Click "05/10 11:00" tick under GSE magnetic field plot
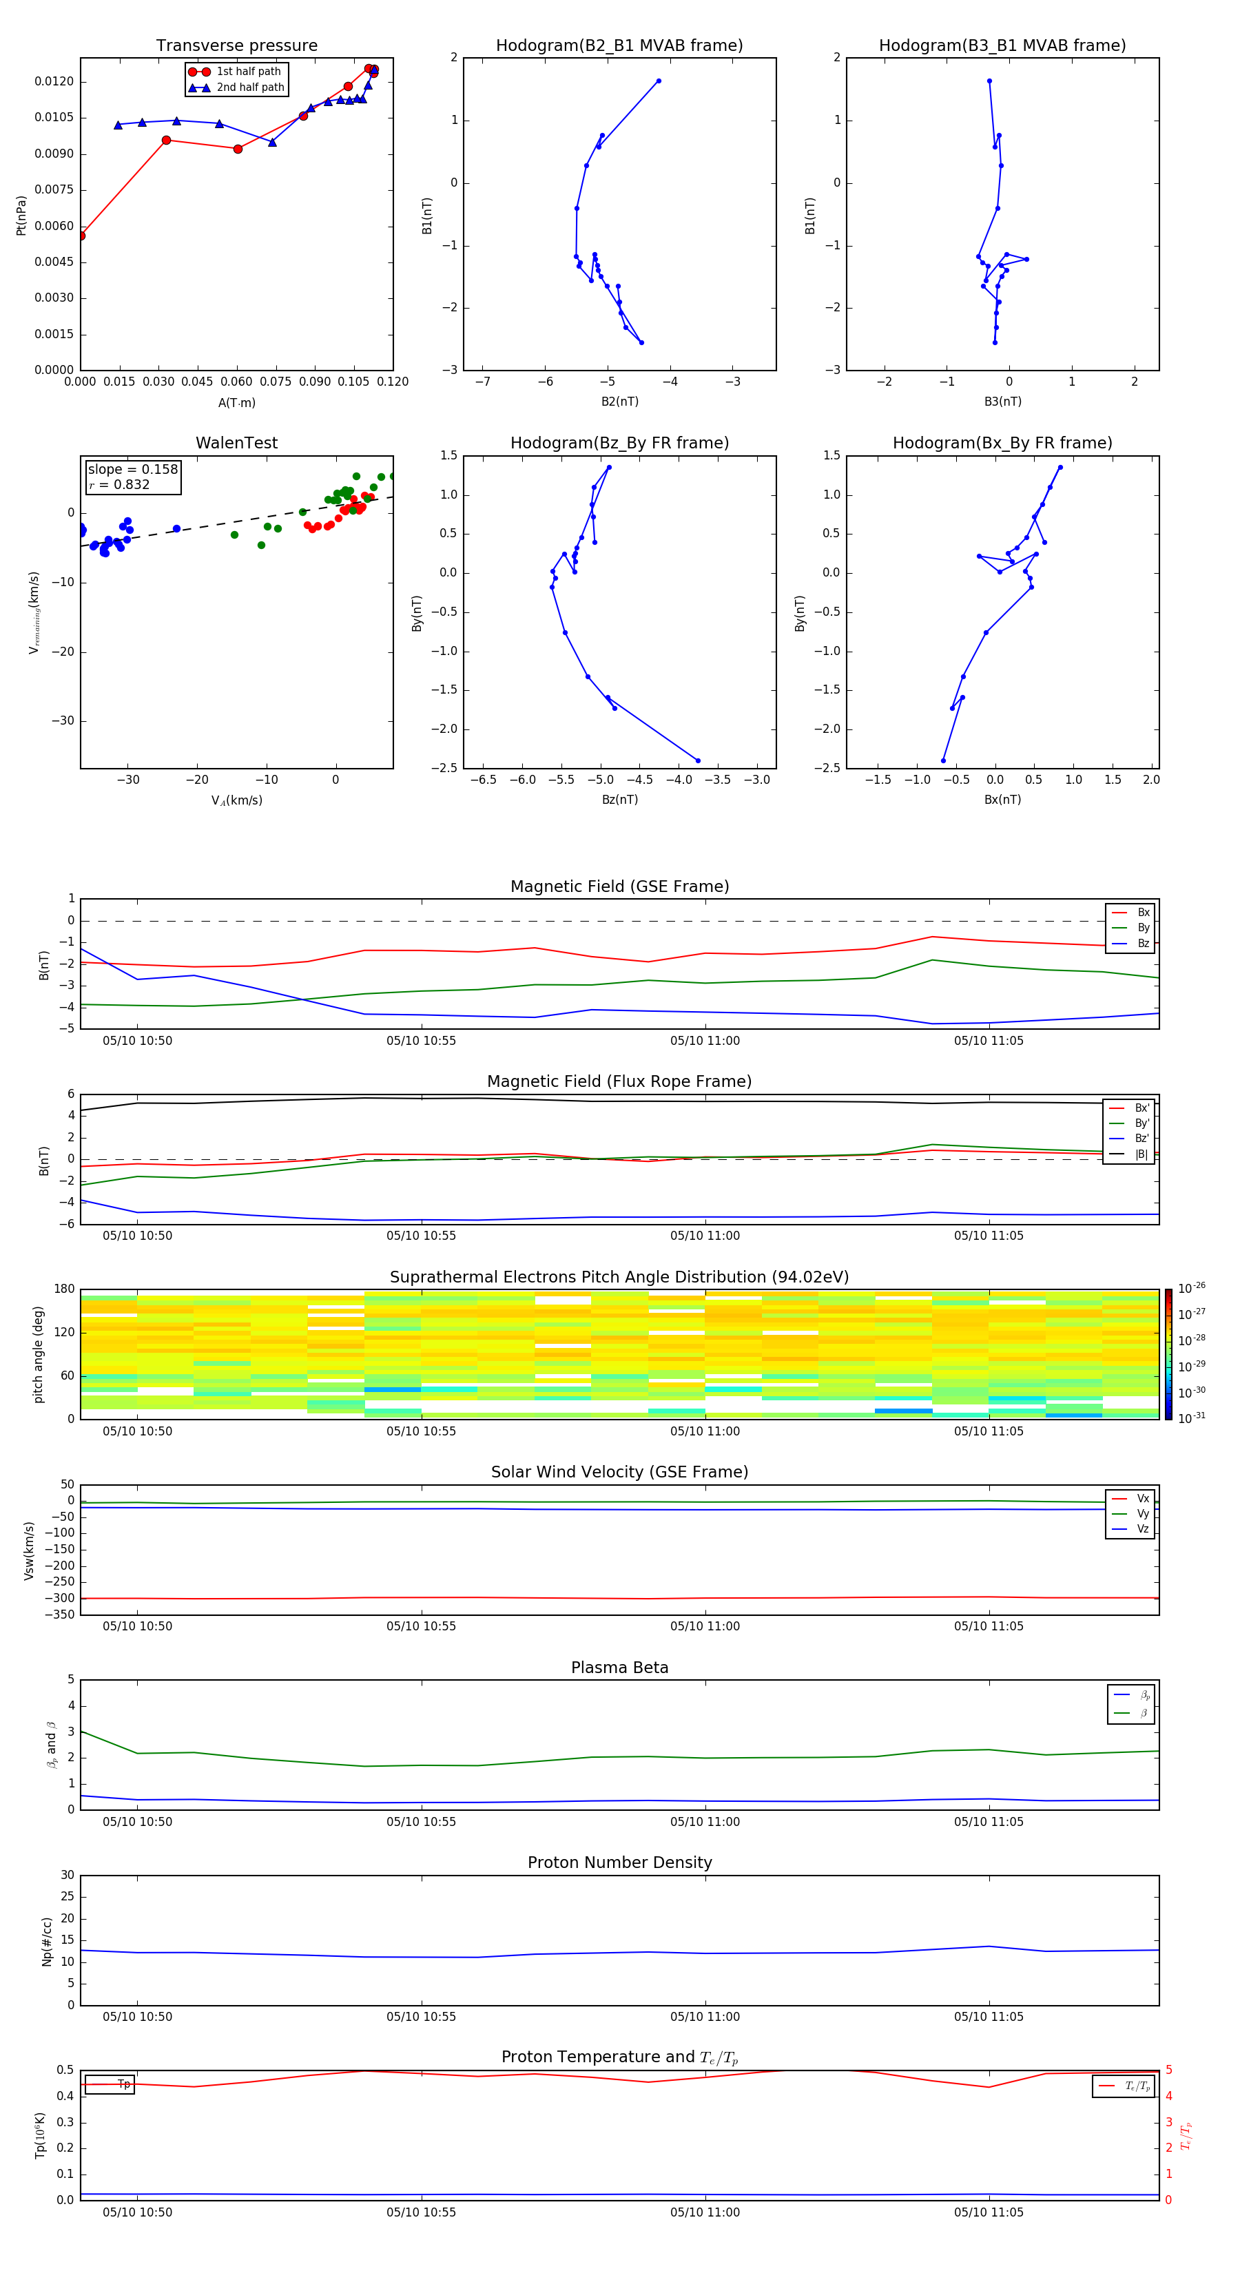The image size is (1240, 2273). point(704,1041)
